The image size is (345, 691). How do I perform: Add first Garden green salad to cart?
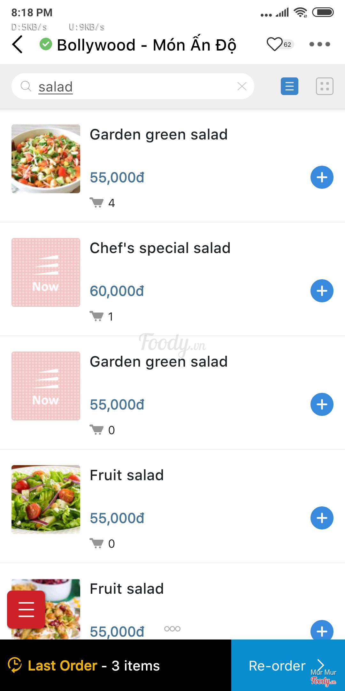pos(322,177)
